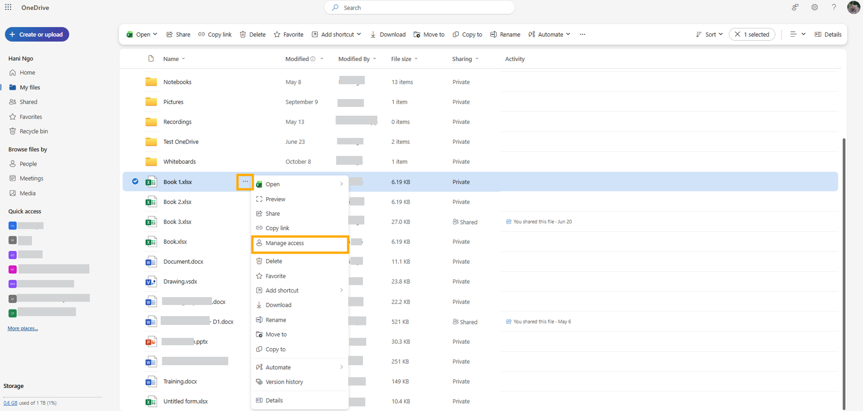Click the Search input field

(419, 7)
